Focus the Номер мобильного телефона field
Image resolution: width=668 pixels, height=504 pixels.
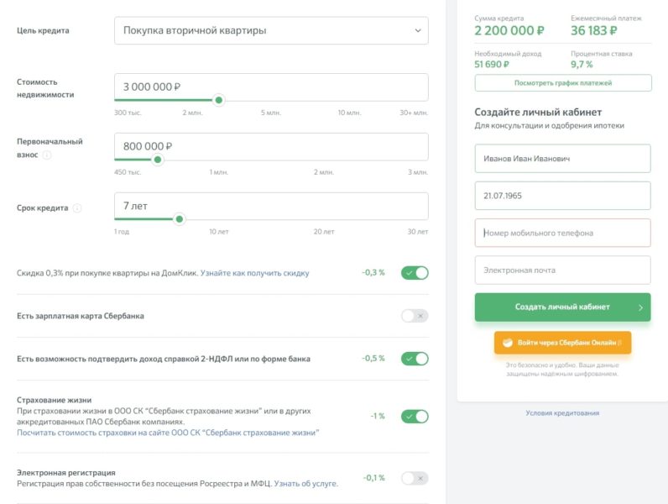tap(562, 233)
